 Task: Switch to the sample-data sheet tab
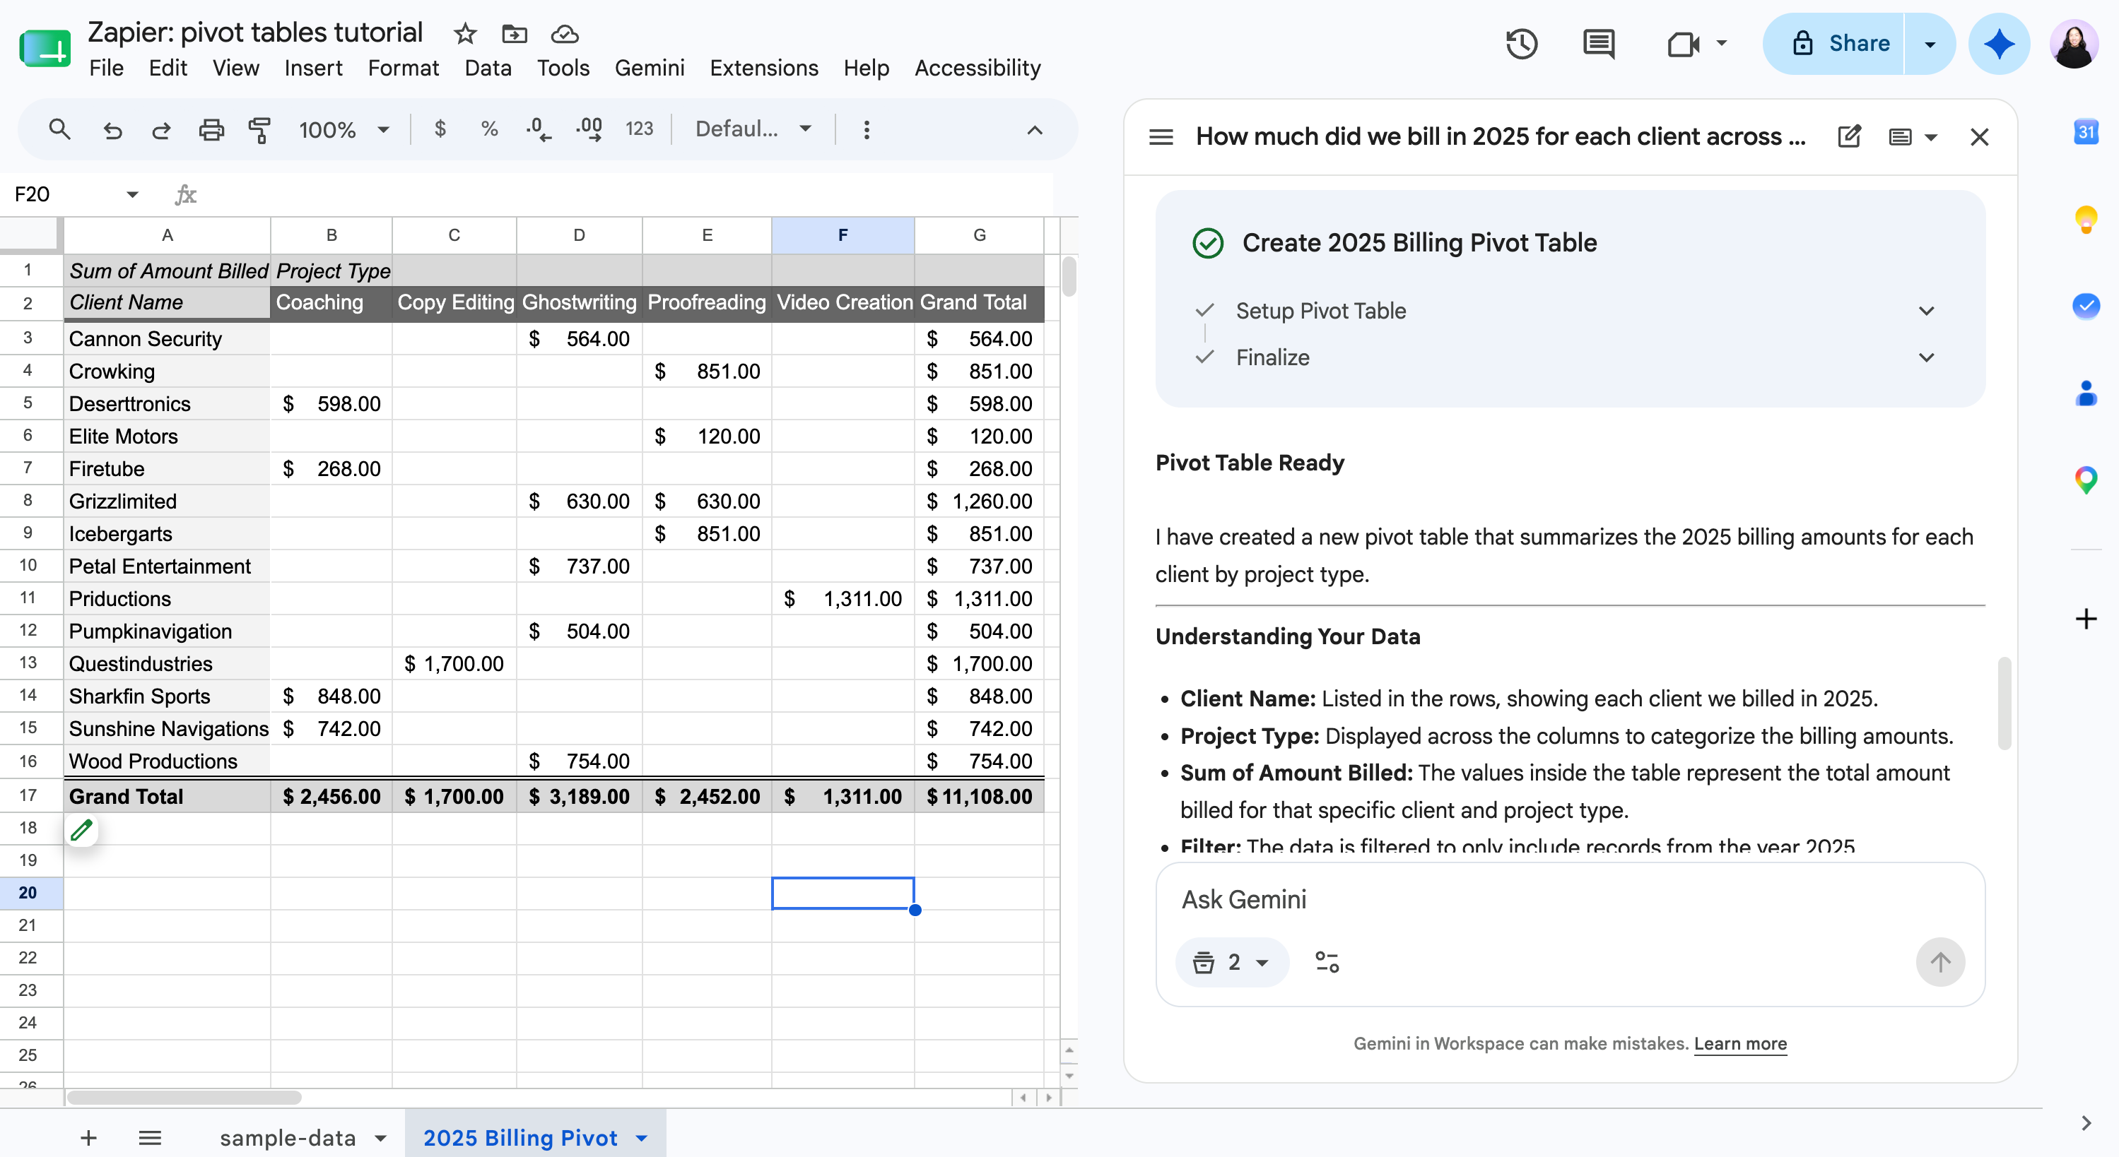(287, 1138)
